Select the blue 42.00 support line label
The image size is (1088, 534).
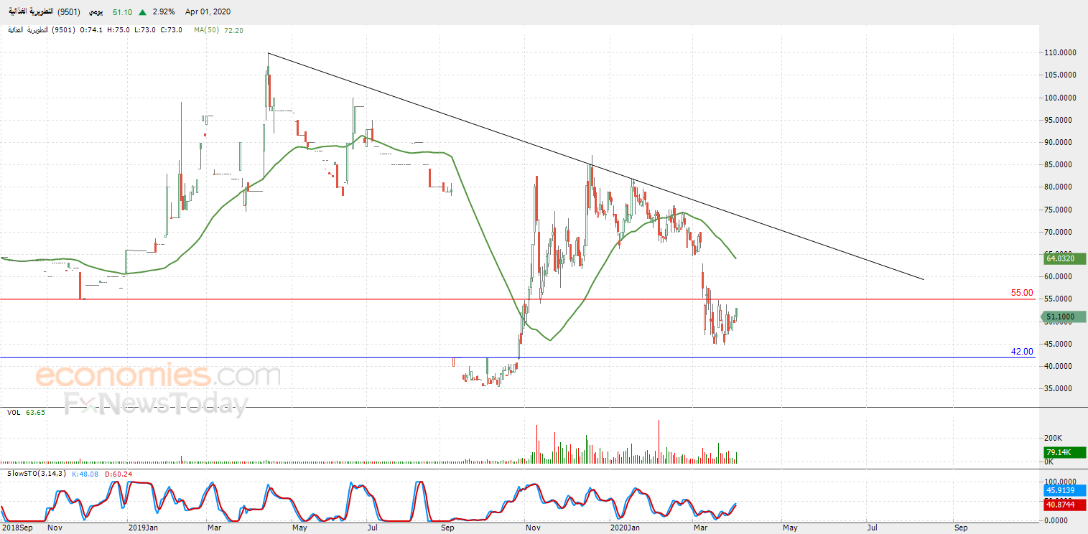point(1021,352)
